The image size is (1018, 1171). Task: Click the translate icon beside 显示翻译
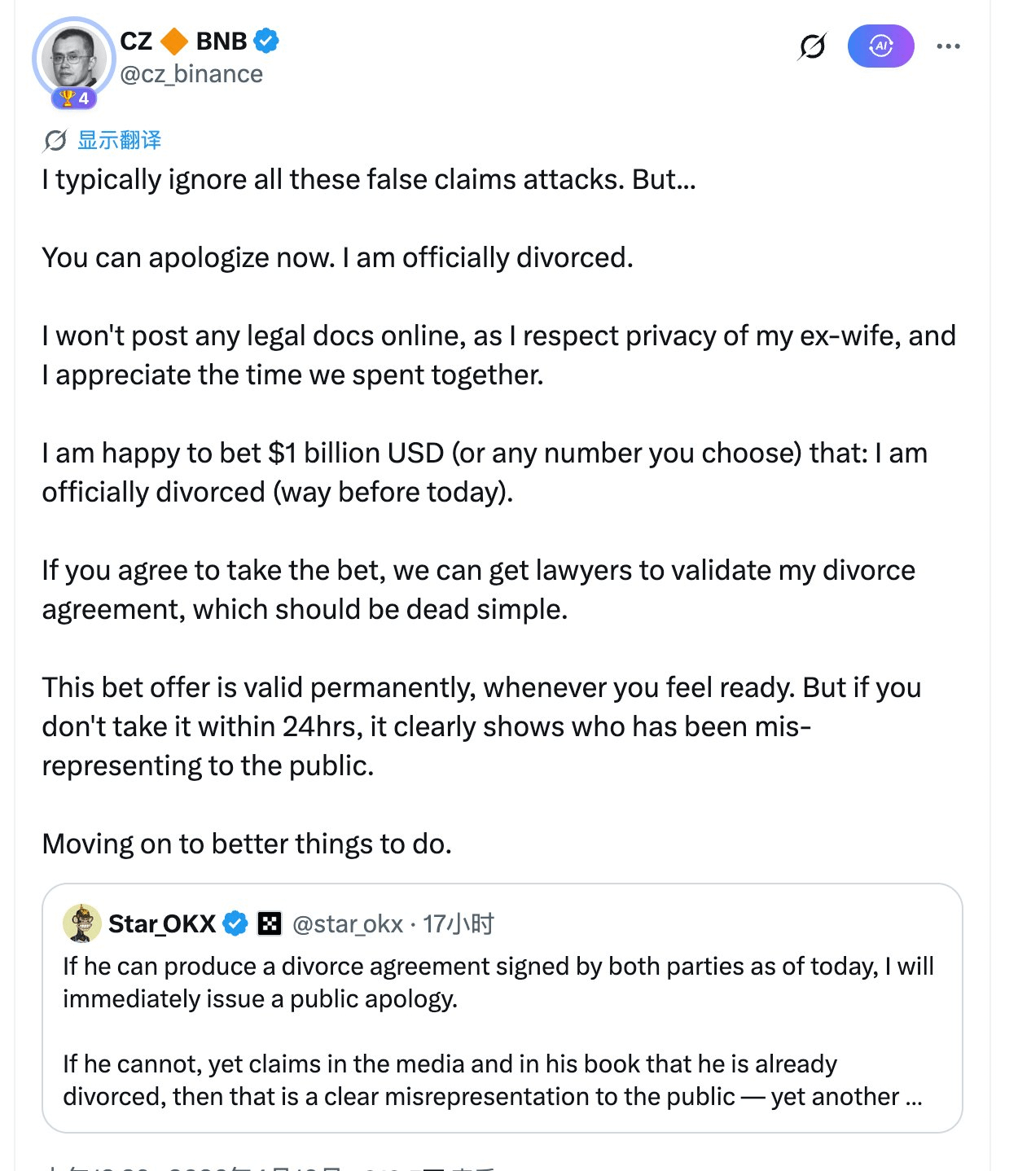pos(55,141)
